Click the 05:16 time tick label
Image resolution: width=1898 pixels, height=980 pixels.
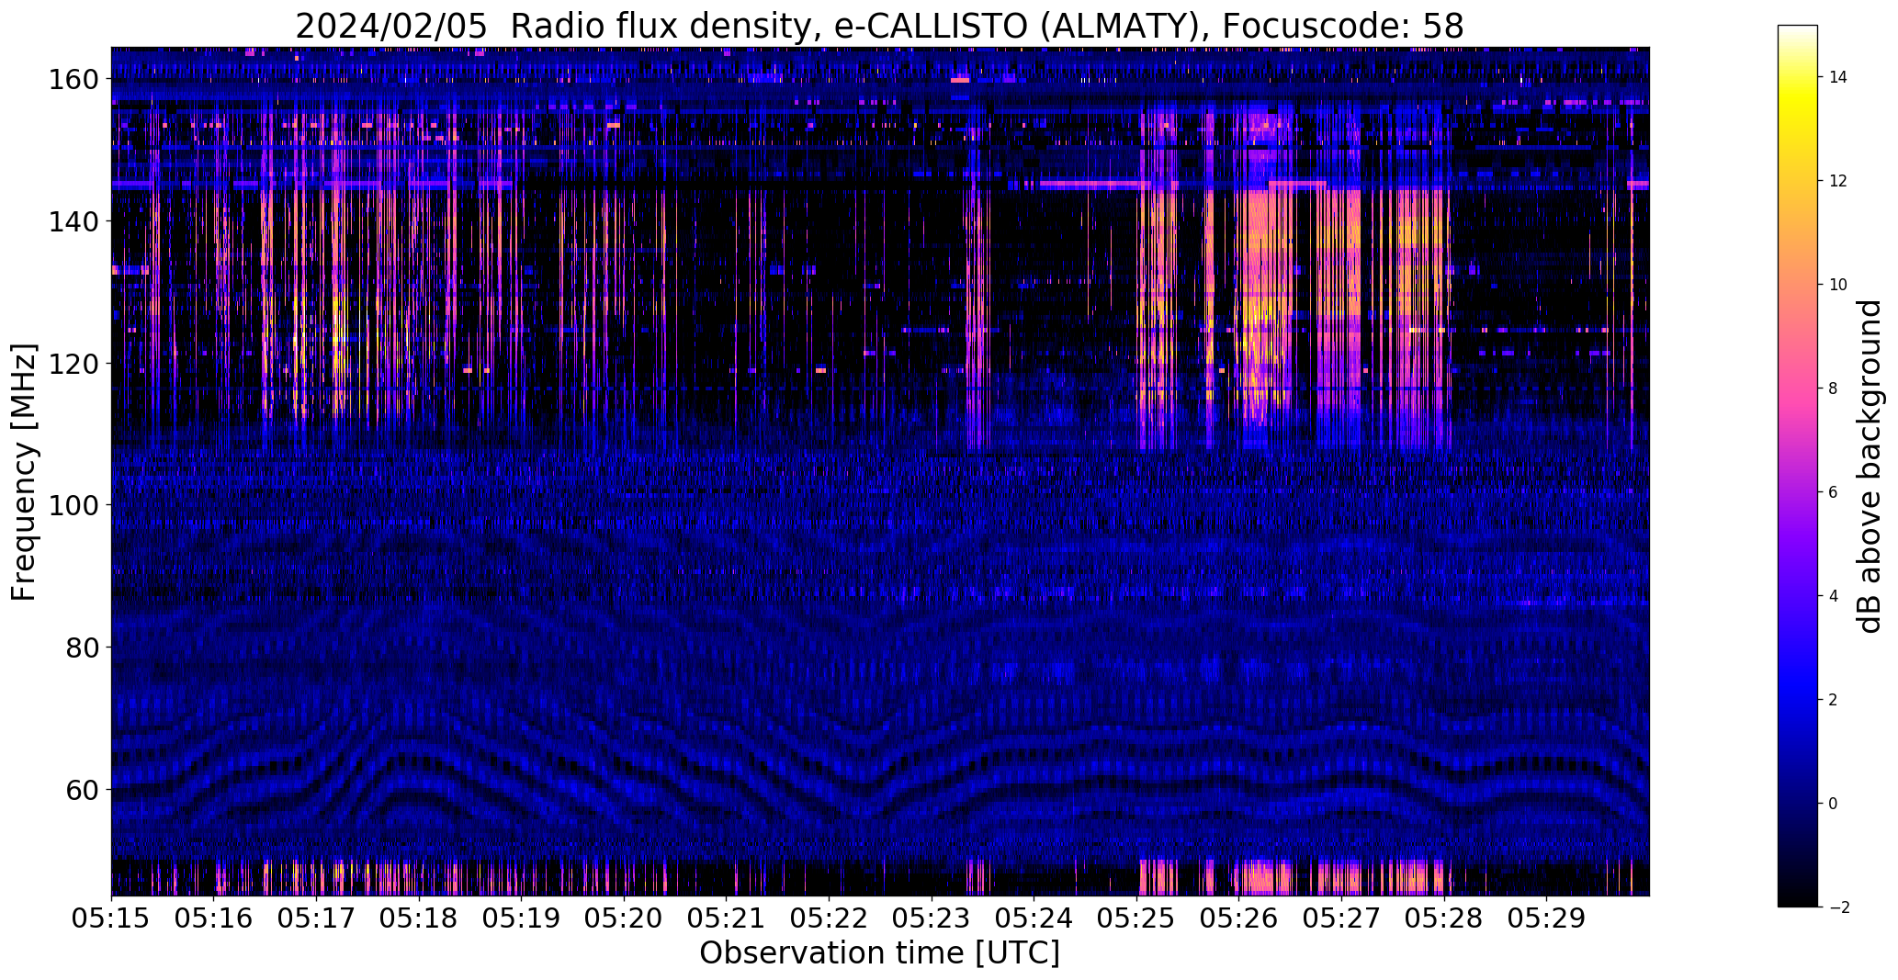[x=214, y=918]
